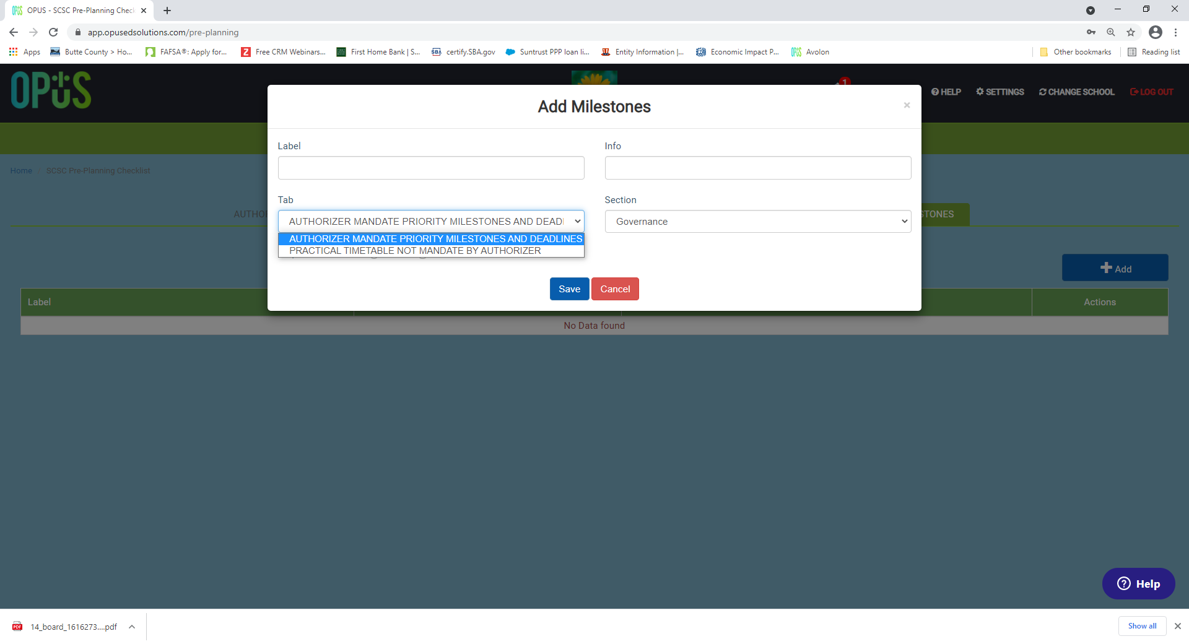Open Chrome tab search dropdown
This screenshot has height=644, width=1189.
click(x=1091, y=11)
